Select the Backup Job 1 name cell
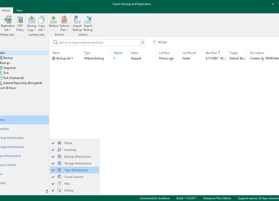 pyautogui.click(x=65, y=58)
